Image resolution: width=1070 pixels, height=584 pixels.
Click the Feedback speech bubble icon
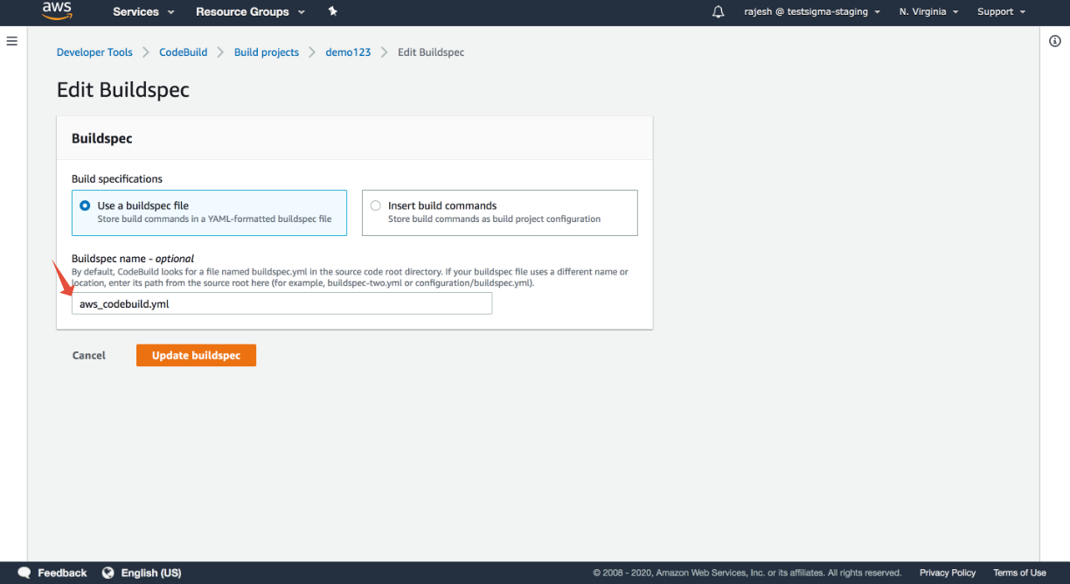point(24,573)
